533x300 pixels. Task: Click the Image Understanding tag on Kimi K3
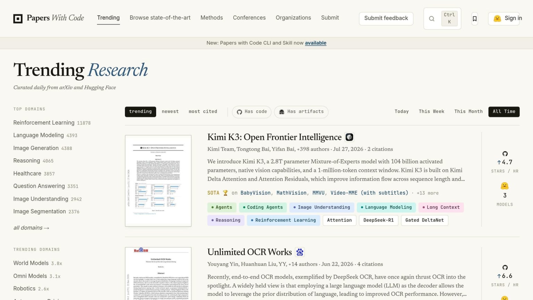[322, 207]
